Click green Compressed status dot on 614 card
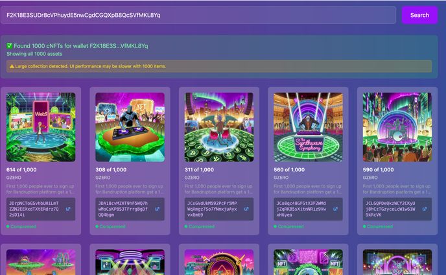This screenshot has width=446, height=275. 8,226
